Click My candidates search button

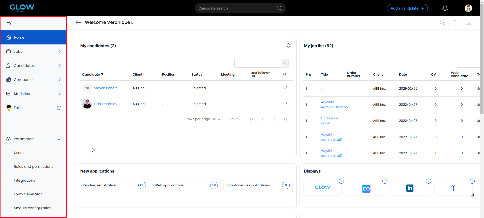[285, 63]
